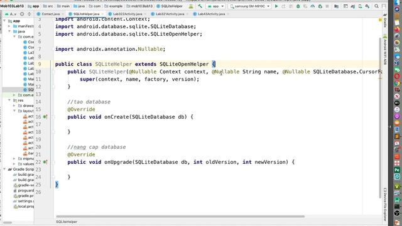
Task: Open Project Structure folder icon in toolbar
Action: [x=337, y=6]
